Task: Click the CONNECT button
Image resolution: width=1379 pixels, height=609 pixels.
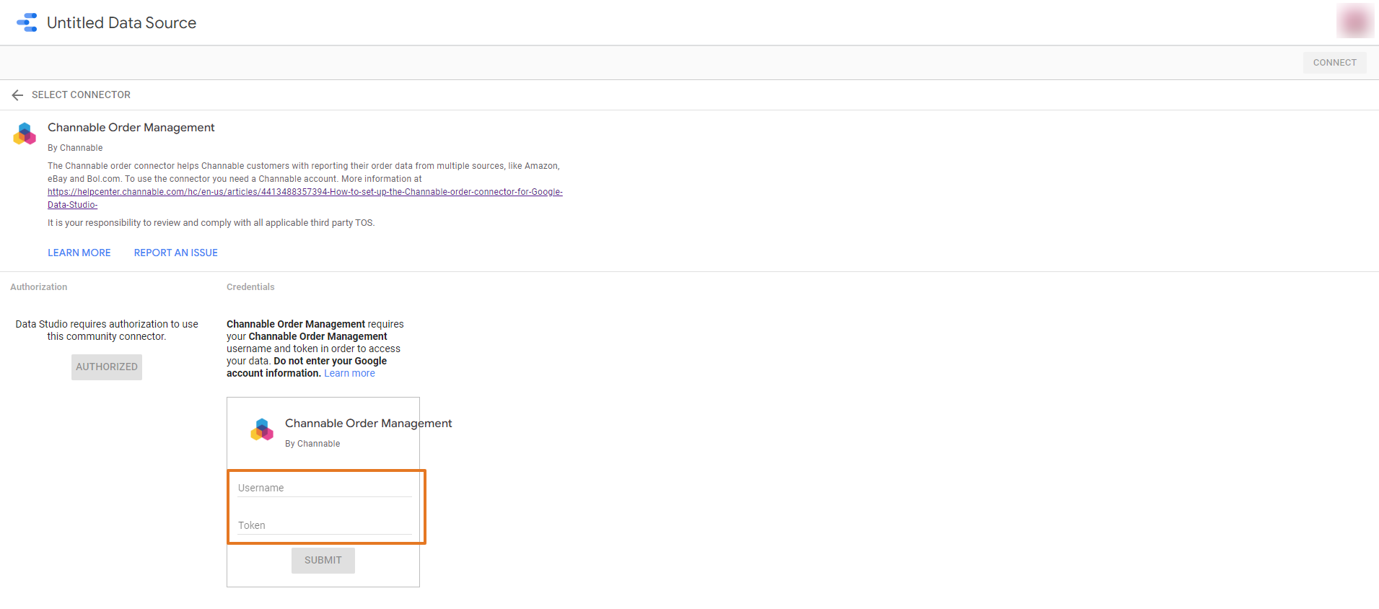Action: 1334,63
